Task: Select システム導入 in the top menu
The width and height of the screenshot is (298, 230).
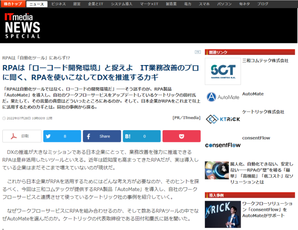Action: [122, 4]
